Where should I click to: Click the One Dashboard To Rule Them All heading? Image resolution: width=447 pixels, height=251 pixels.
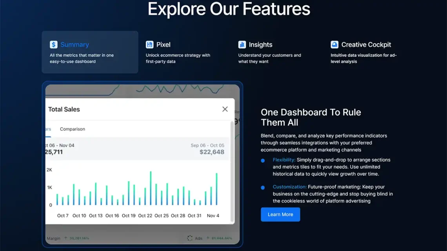tap(311, 117)
